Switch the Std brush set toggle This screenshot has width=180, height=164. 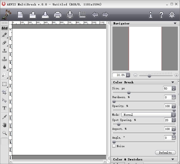[4, 28]
